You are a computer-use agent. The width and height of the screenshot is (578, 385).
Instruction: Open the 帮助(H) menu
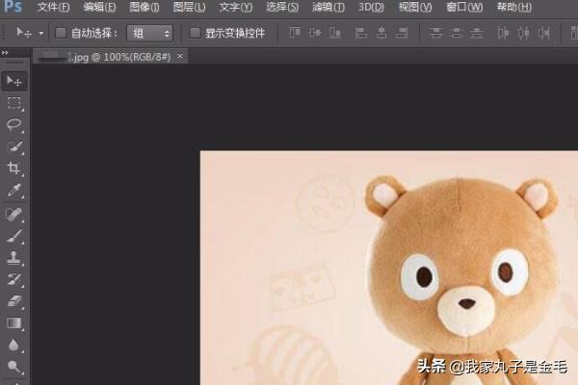click(x=514, y=7)
